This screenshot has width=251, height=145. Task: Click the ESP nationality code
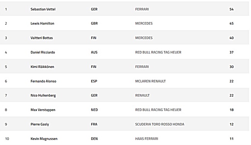coord(94,81)
